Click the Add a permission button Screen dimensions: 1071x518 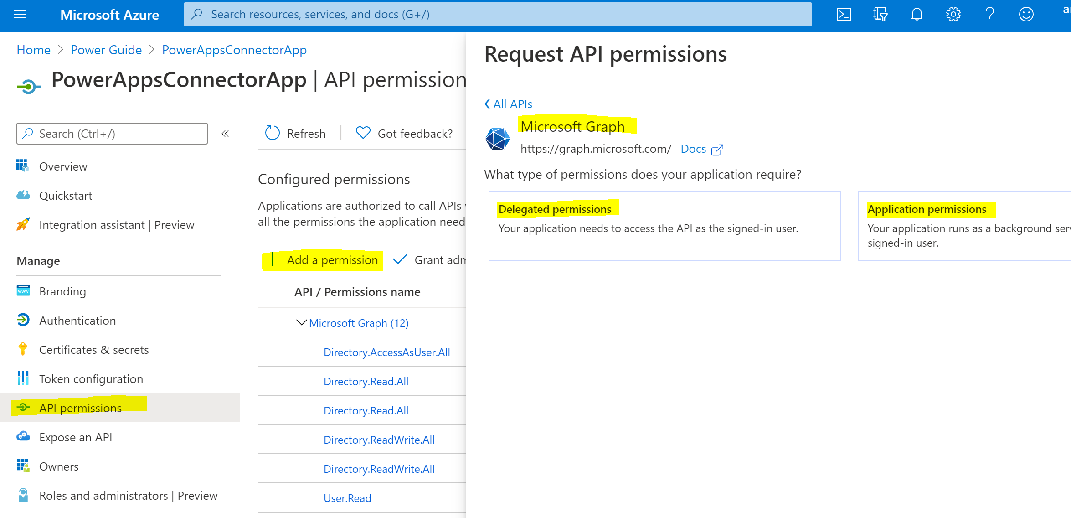[323, 260]
